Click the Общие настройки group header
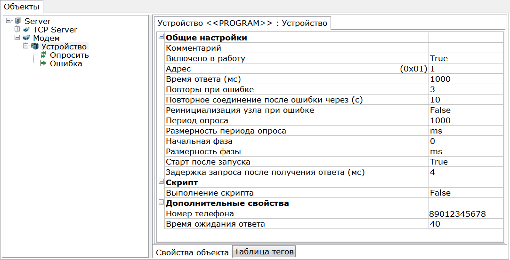The height and width of the screenshot is (260, 510). click(207, 38)
